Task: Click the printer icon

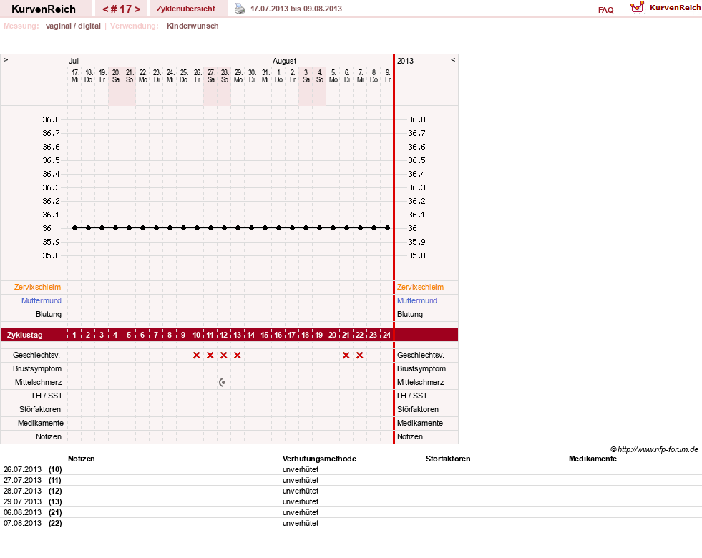Action: (x=240, y=9)
